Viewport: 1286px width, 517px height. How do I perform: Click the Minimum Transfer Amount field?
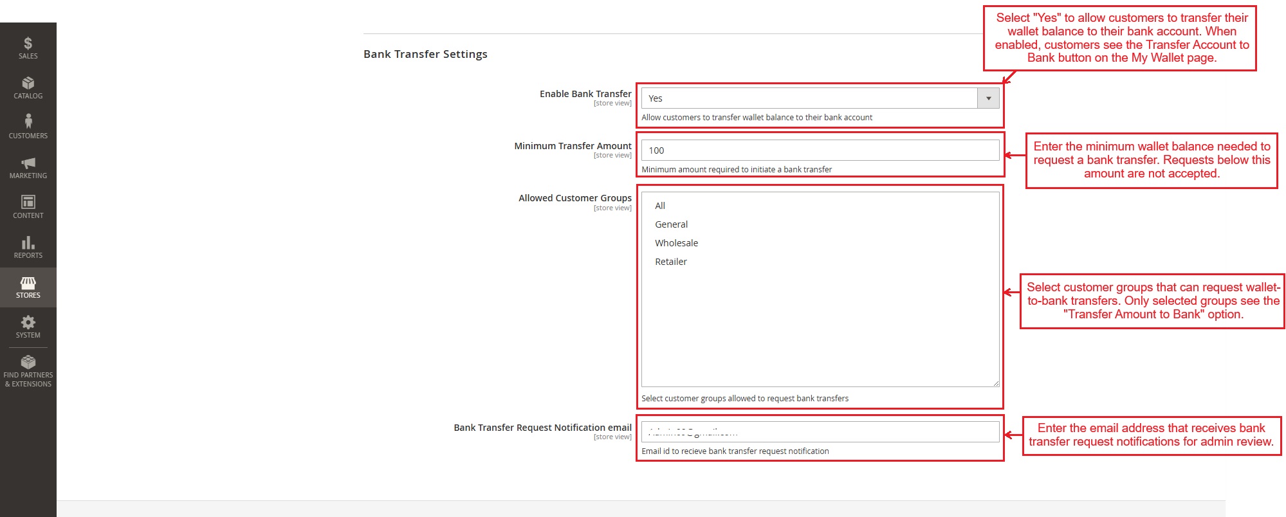(820, 150)
